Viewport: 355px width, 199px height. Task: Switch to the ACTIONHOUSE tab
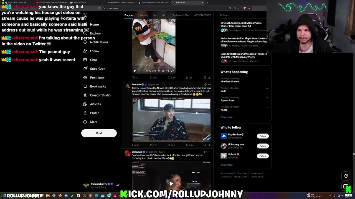pyautogui.click(x=202, y=15)
